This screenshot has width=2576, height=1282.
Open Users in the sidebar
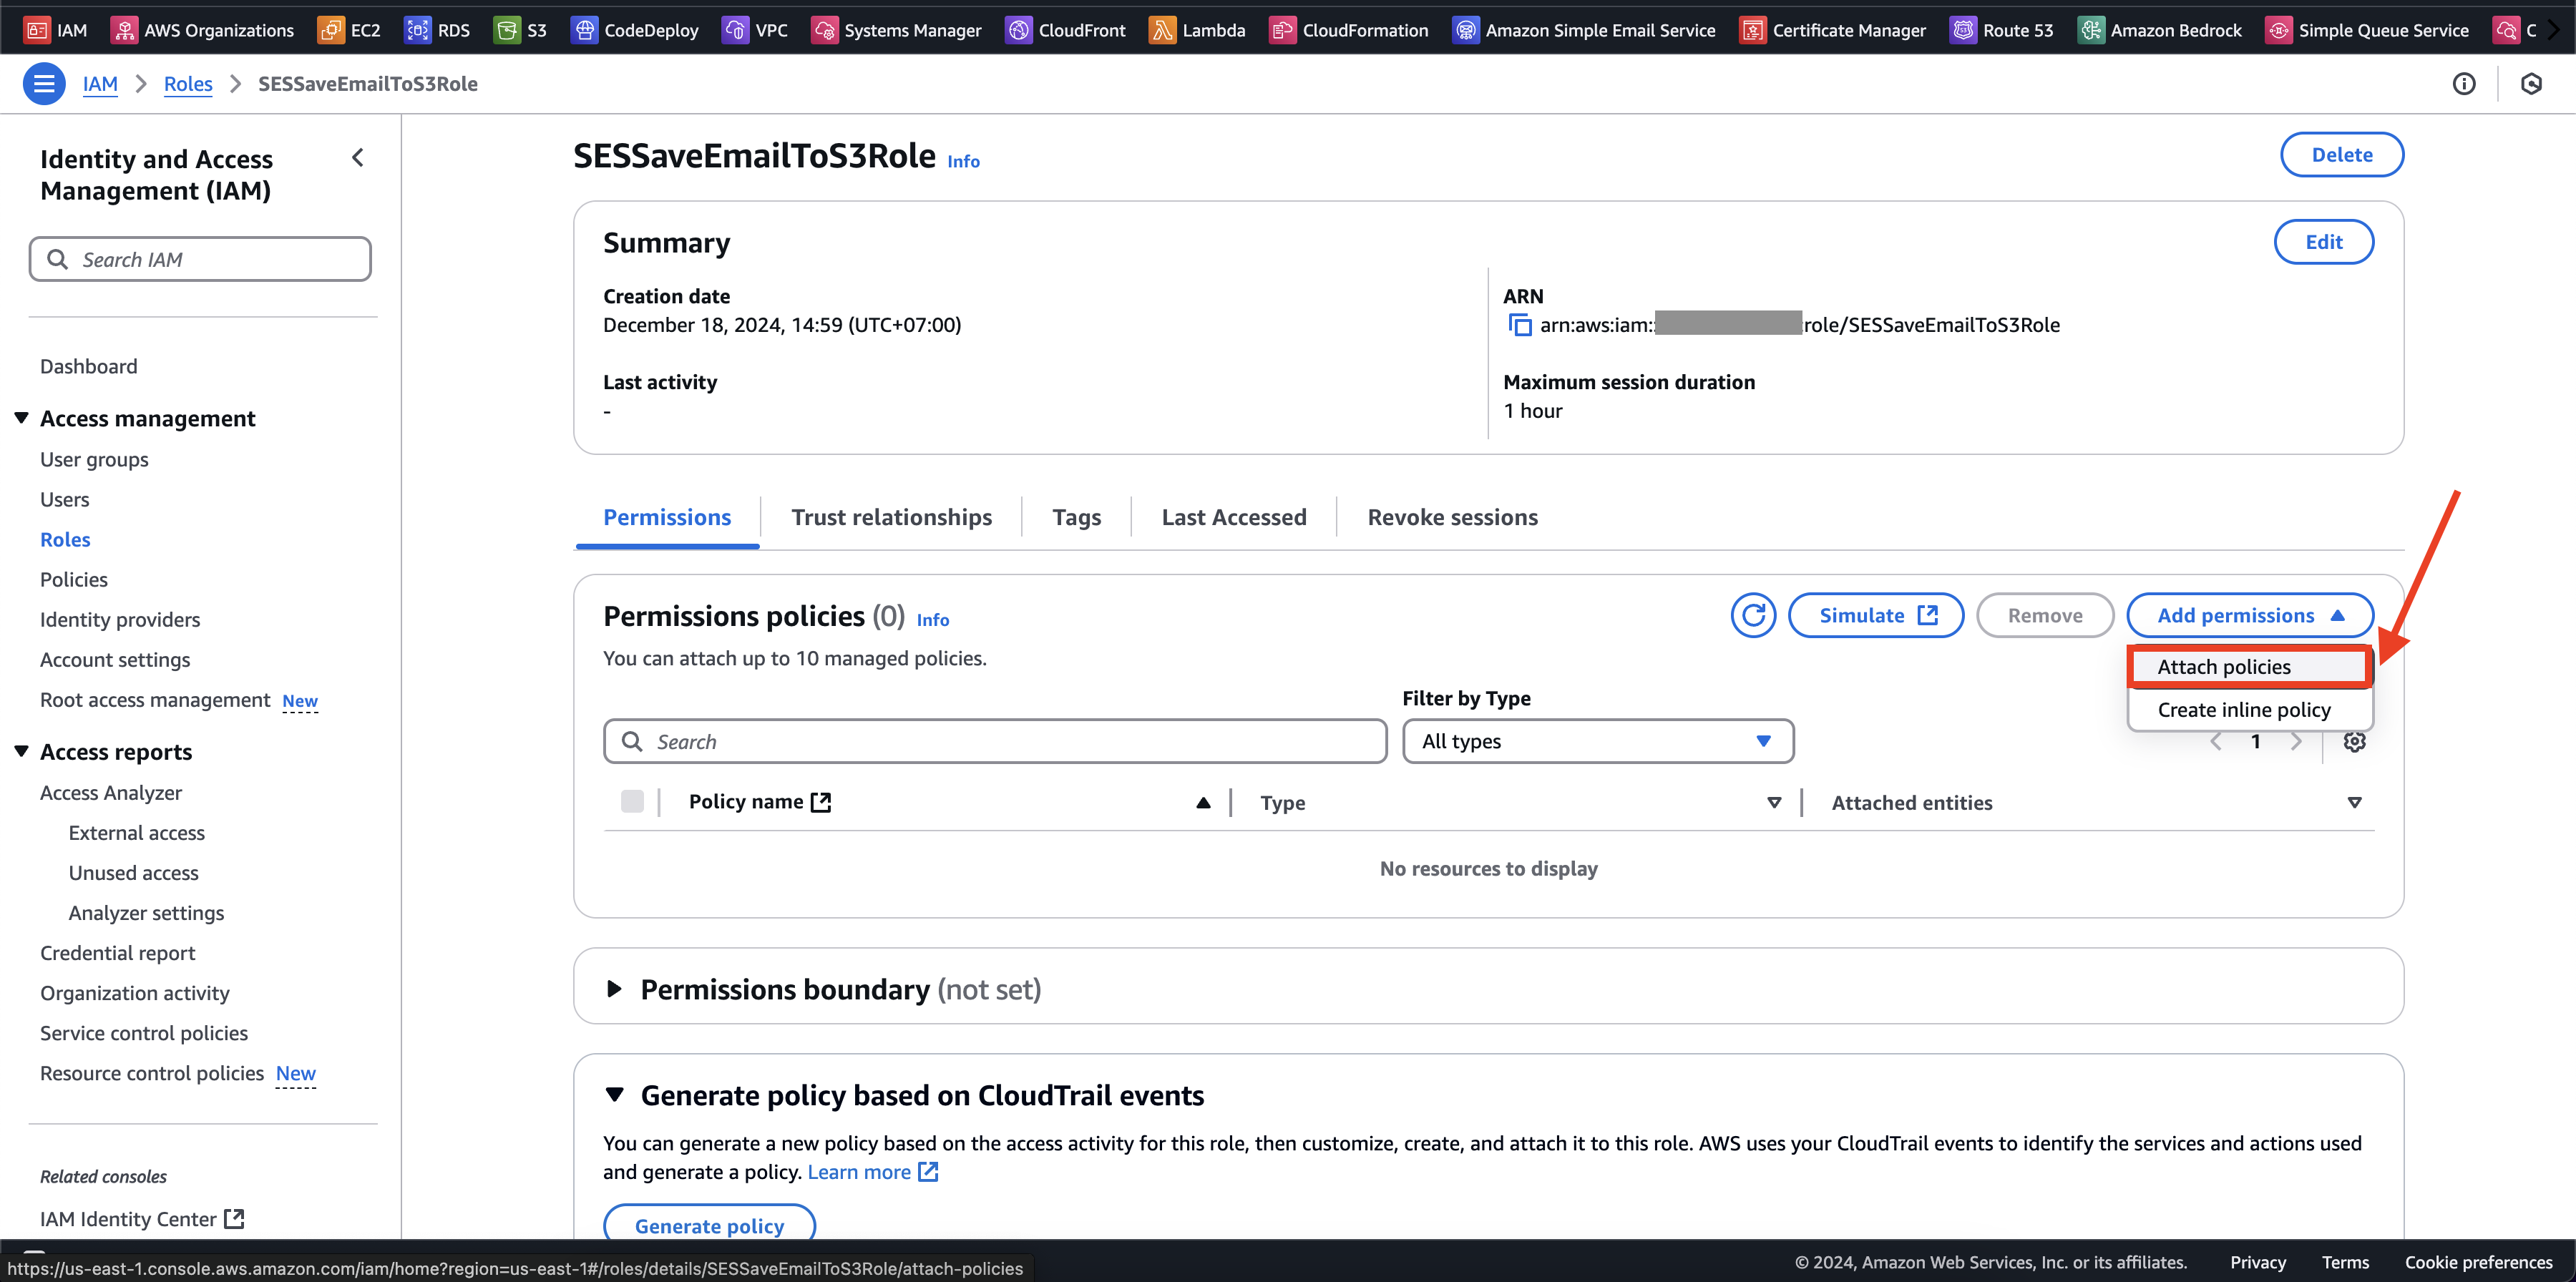tap(64, 499)
